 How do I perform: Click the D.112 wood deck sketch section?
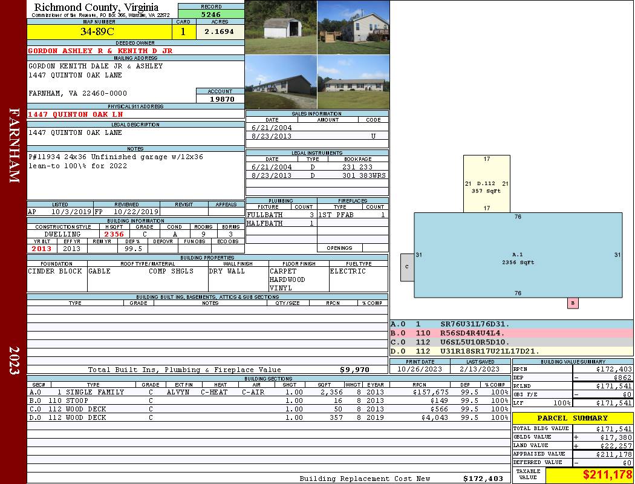(x=486, y=184)
